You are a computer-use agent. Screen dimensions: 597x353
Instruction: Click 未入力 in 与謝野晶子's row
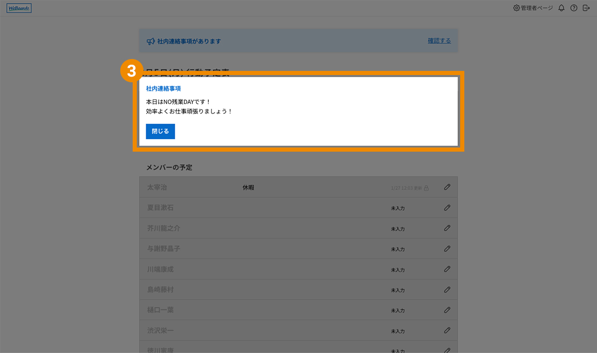point(398,249)
